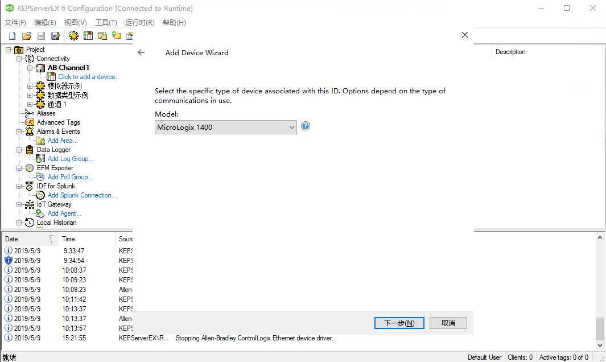The height and width of the screenshot is (362, 606).
Task: Collapse the IDF for Splunk node
Action: pyautogui.click(x=19, y=186)
